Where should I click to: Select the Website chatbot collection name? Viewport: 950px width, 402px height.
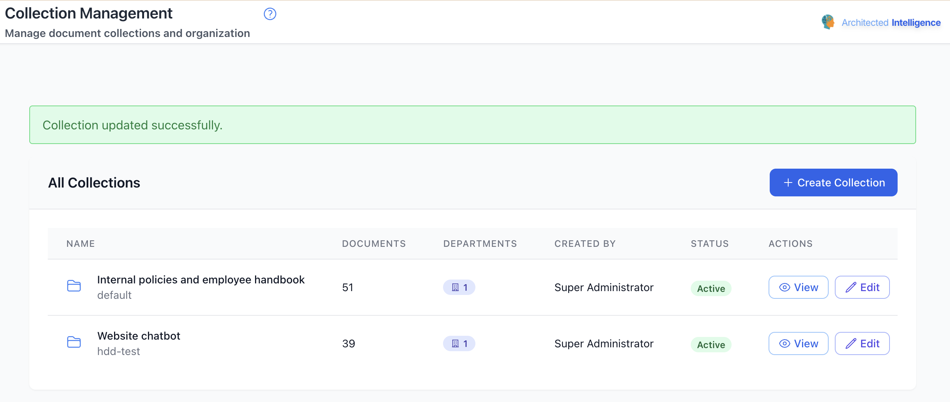(139, 336)
